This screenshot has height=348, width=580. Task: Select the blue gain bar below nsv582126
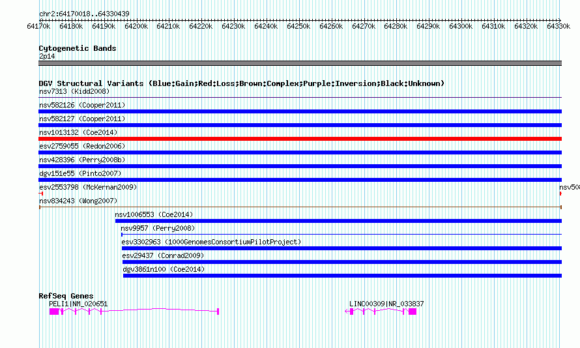coord(300,111)
